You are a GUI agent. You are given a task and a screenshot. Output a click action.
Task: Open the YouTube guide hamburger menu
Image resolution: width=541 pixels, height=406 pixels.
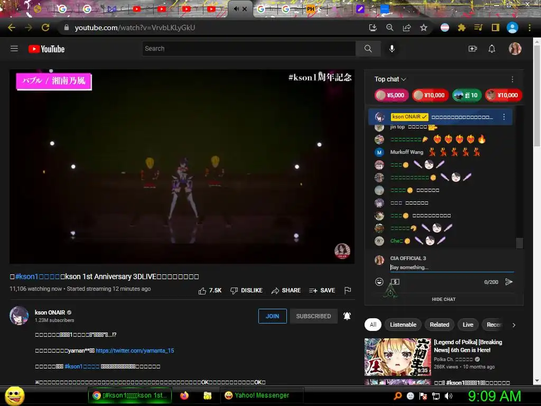pos(14,49)
